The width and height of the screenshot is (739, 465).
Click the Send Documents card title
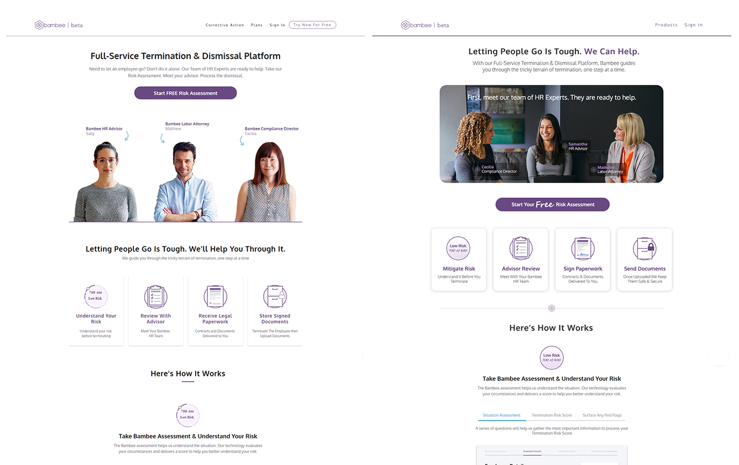pos(645,268)
